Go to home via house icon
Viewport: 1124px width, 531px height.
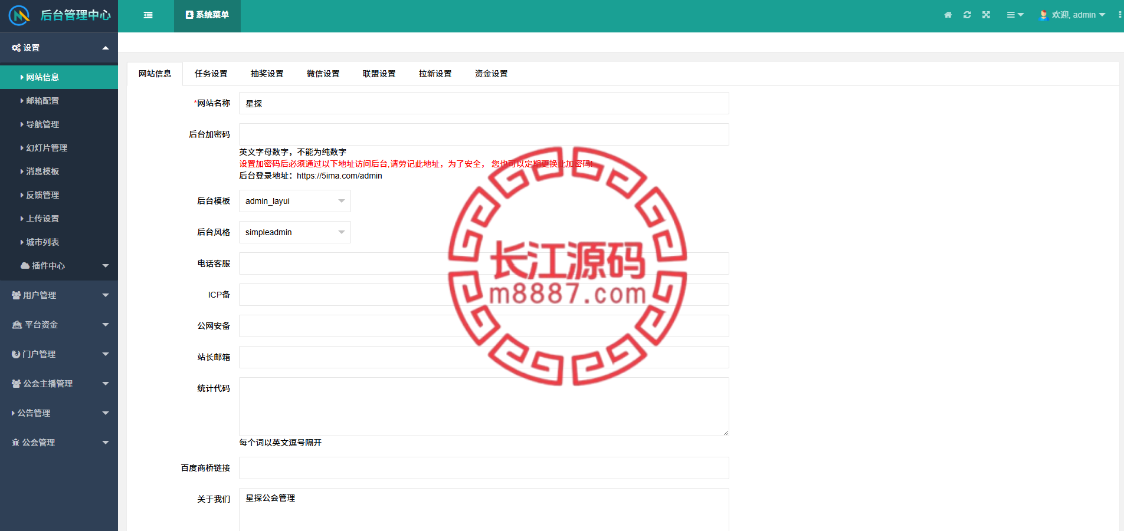[x=948, y=15]
